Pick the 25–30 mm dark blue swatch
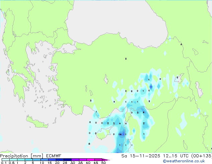 click(68, 160)
